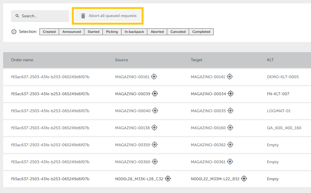Click the LOGIMAT-01 KLT value

279,111
